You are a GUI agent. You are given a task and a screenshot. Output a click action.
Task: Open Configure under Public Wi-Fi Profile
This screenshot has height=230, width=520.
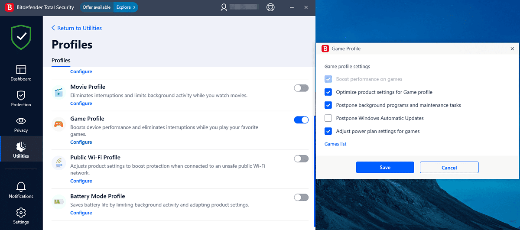pyautogui.click(x=81, y=181)
